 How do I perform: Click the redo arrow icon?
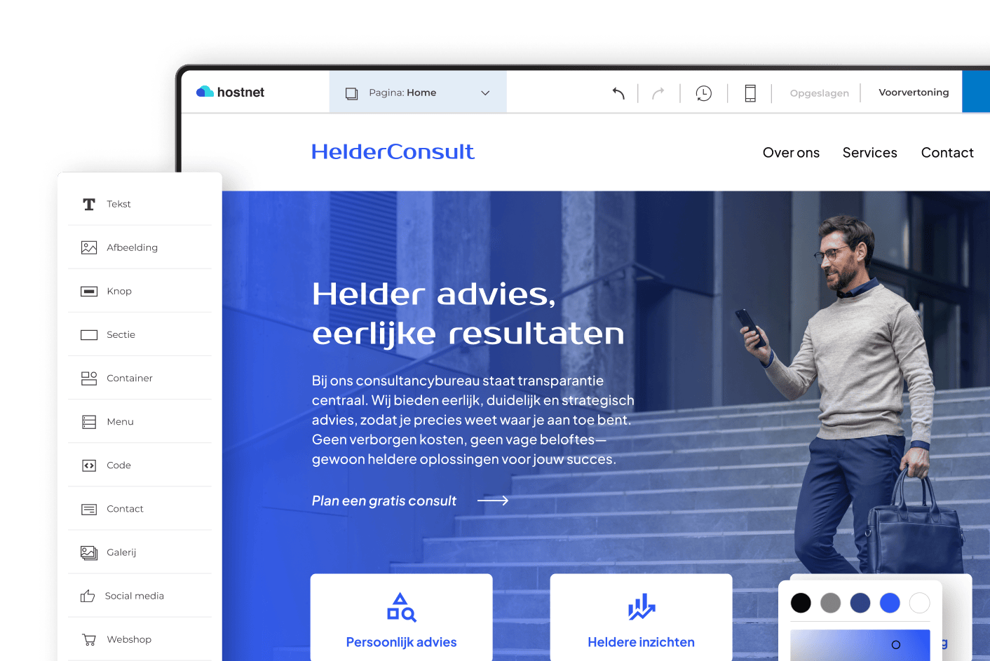658,93
